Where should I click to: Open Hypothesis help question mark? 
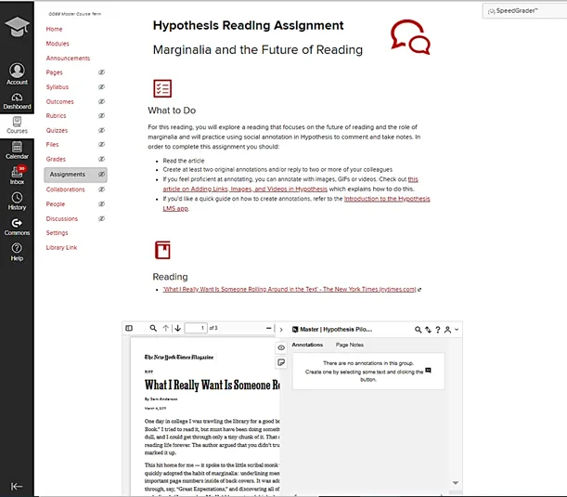point(438,330)
